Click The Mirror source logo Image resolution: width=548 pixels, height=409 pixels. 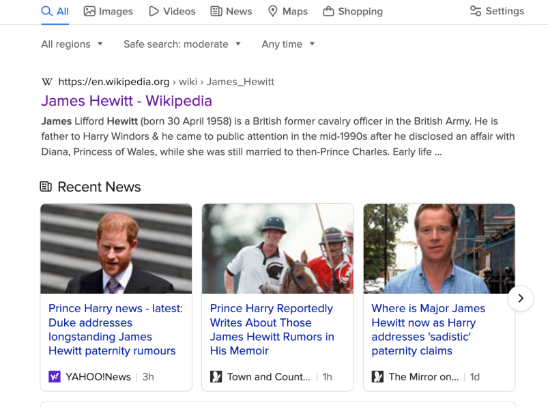(x=377, y=376)
